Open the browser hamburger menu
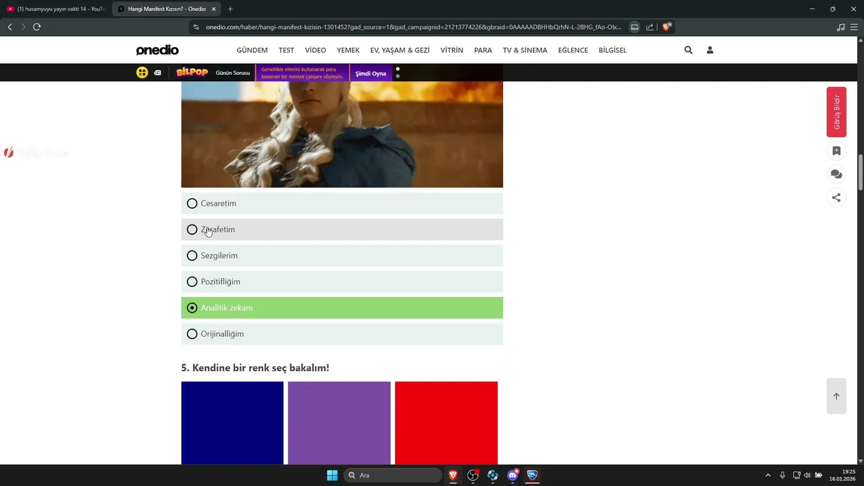Image resolution: width=864 pixels, height=486 pixels. pos(855,27)
